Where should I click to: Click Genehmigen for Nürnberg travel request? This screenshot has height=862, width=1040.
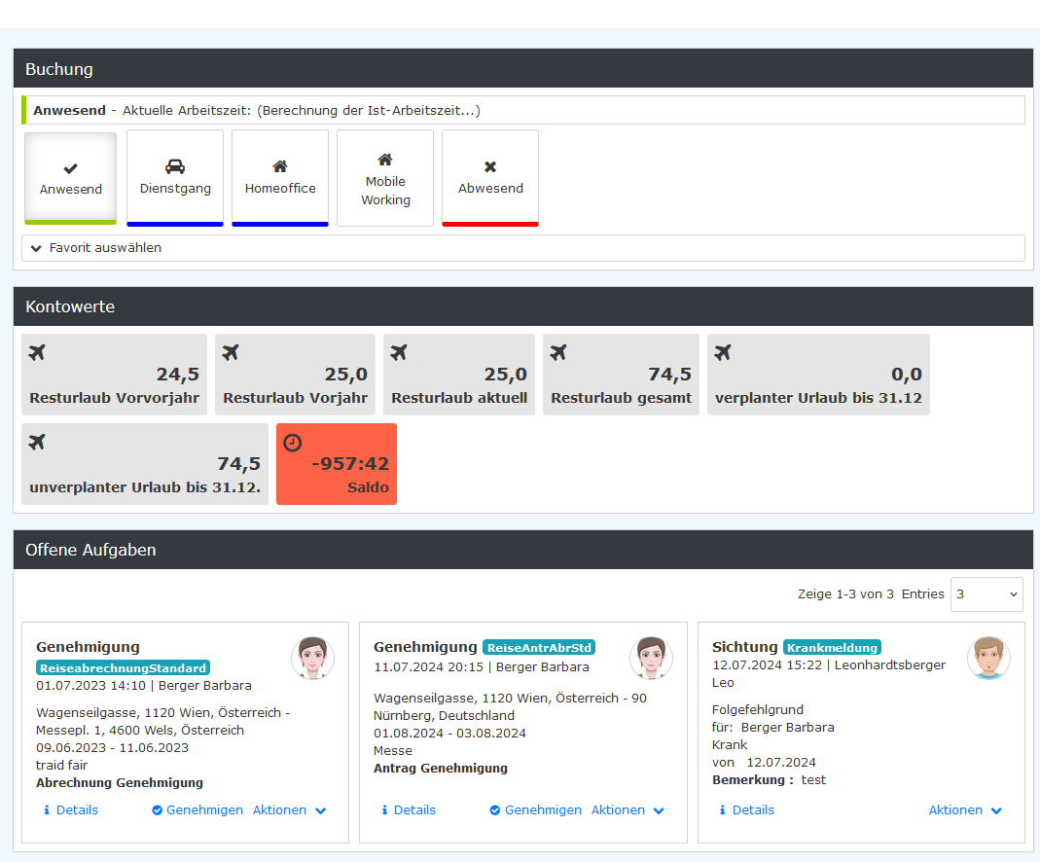point(536,810)
